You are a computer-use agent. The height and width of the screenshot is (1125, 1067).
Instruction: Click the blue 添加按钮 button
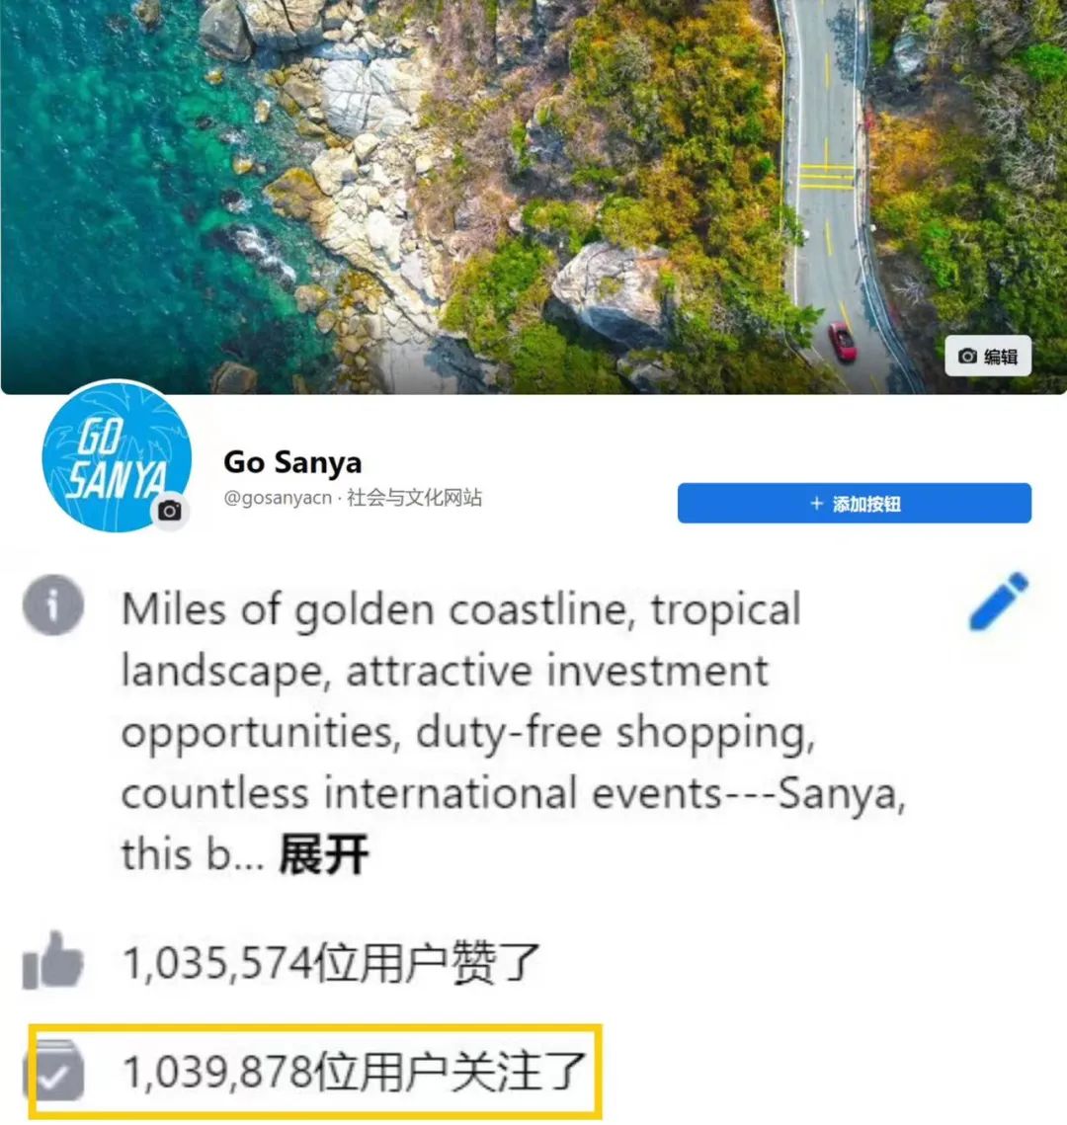[x=854, y=503]
